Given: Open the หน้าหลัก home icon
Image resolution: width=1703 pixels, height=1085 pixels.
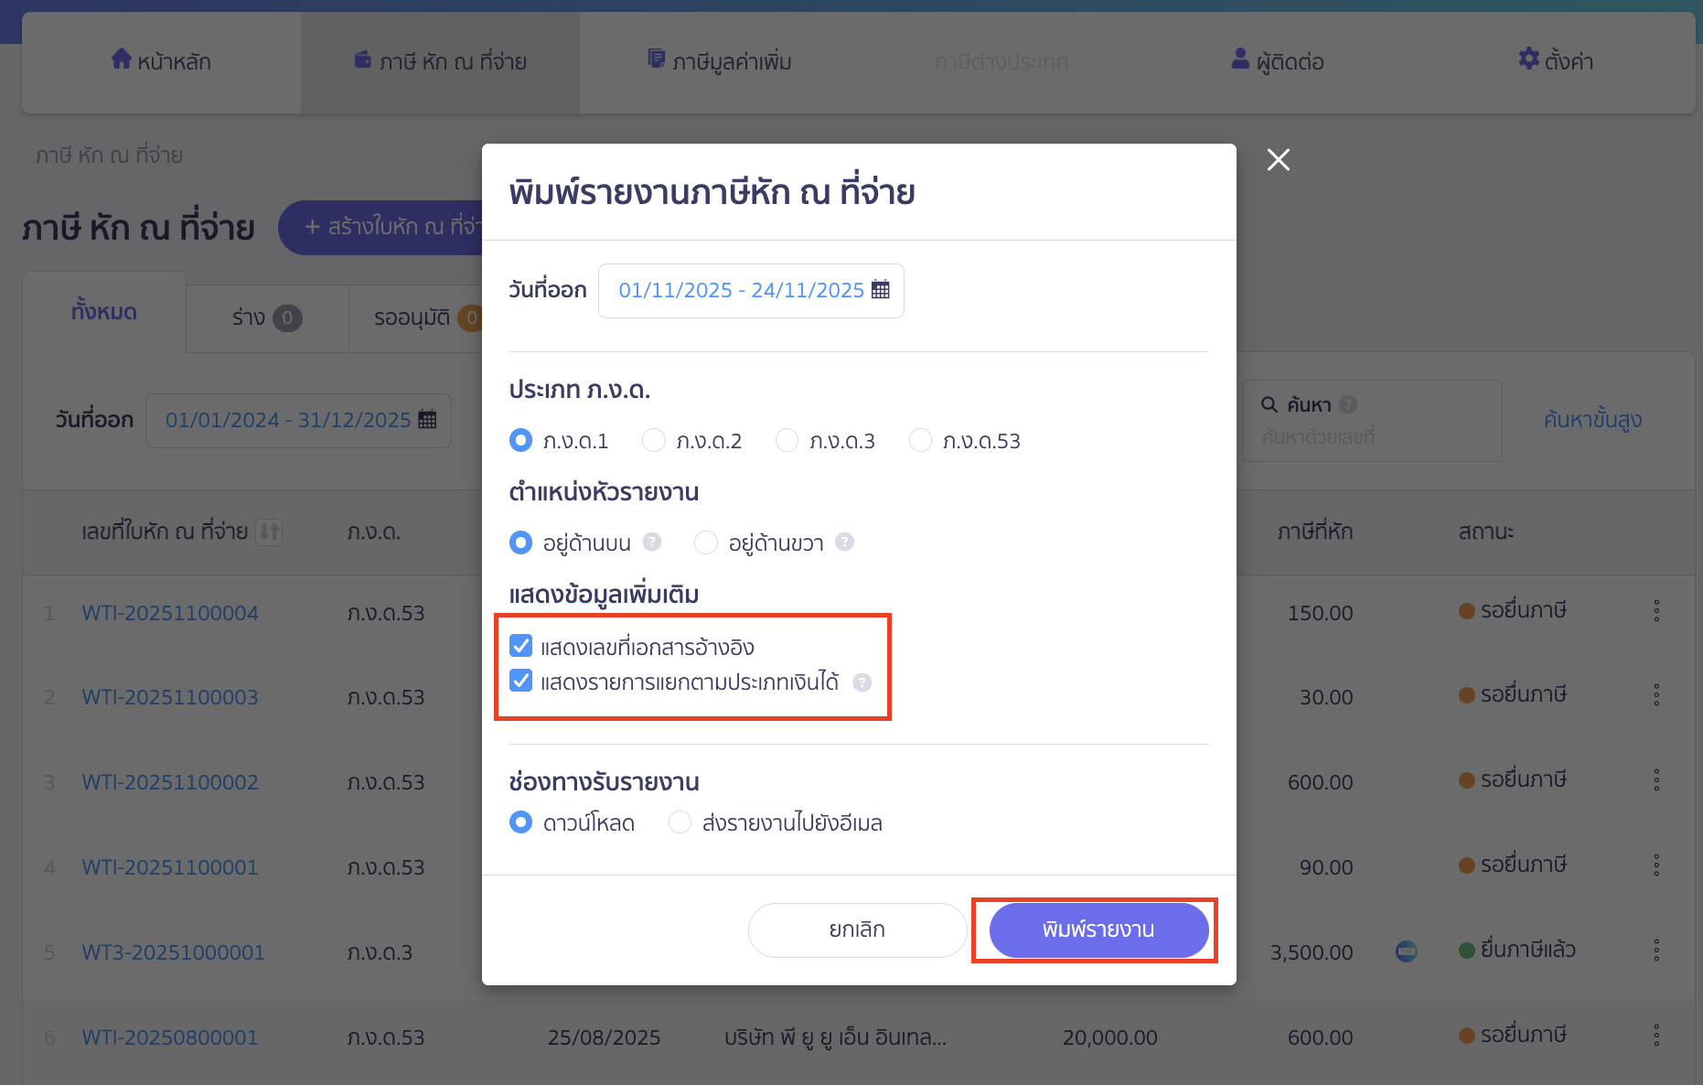Looking at the screenshot, I should pos(123,59).
